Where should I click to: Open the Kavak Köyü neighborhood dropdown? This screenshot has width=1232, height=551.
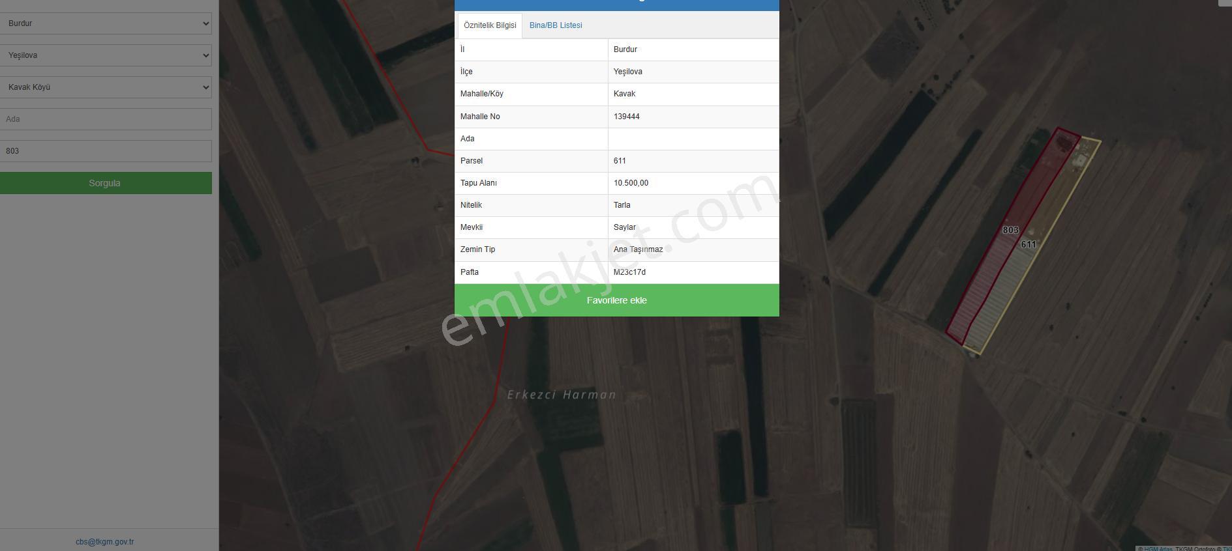pyautogui.click(x=106, y=87)
